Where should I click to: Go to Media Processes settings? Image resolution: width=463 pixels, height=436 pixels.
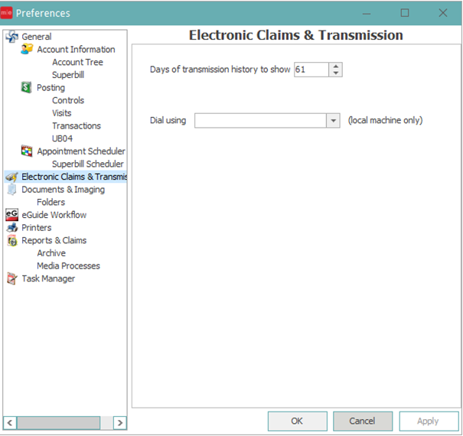pos(68,266)
